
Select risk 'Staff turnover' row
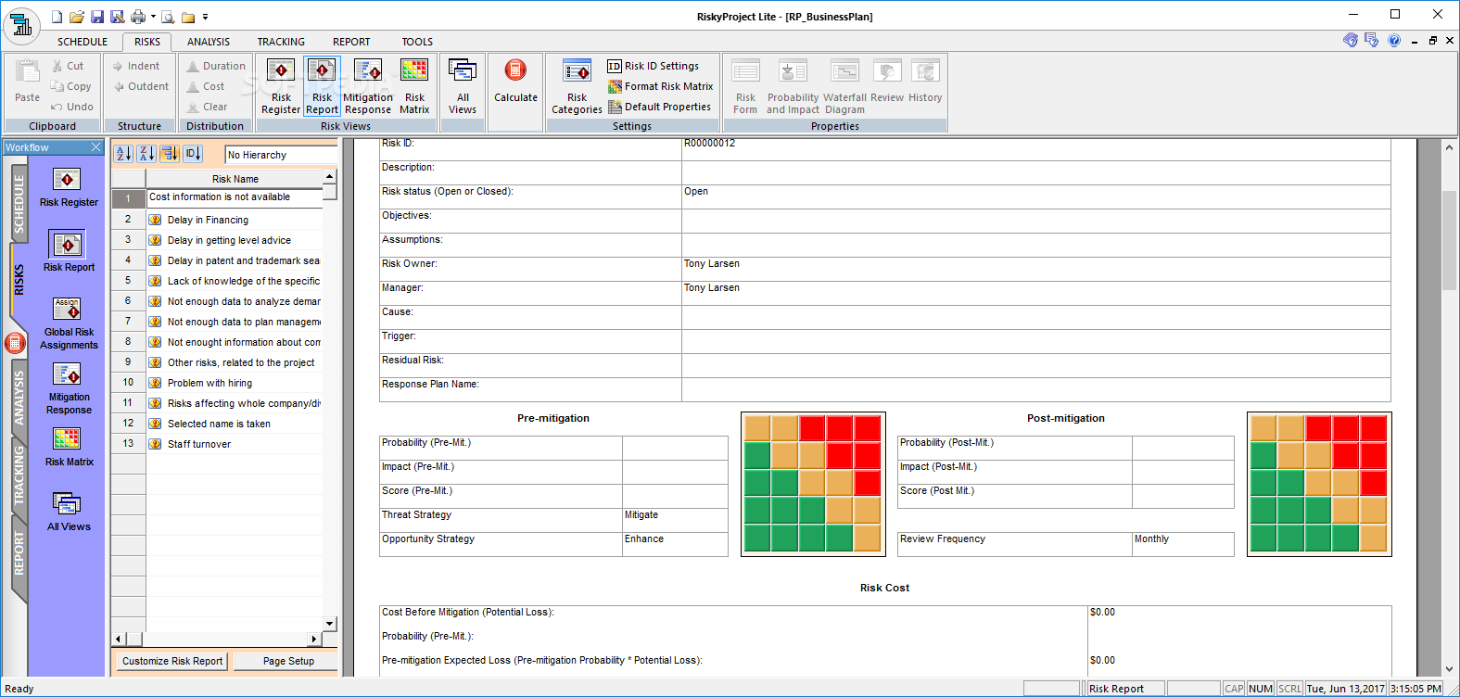(235, 444)
